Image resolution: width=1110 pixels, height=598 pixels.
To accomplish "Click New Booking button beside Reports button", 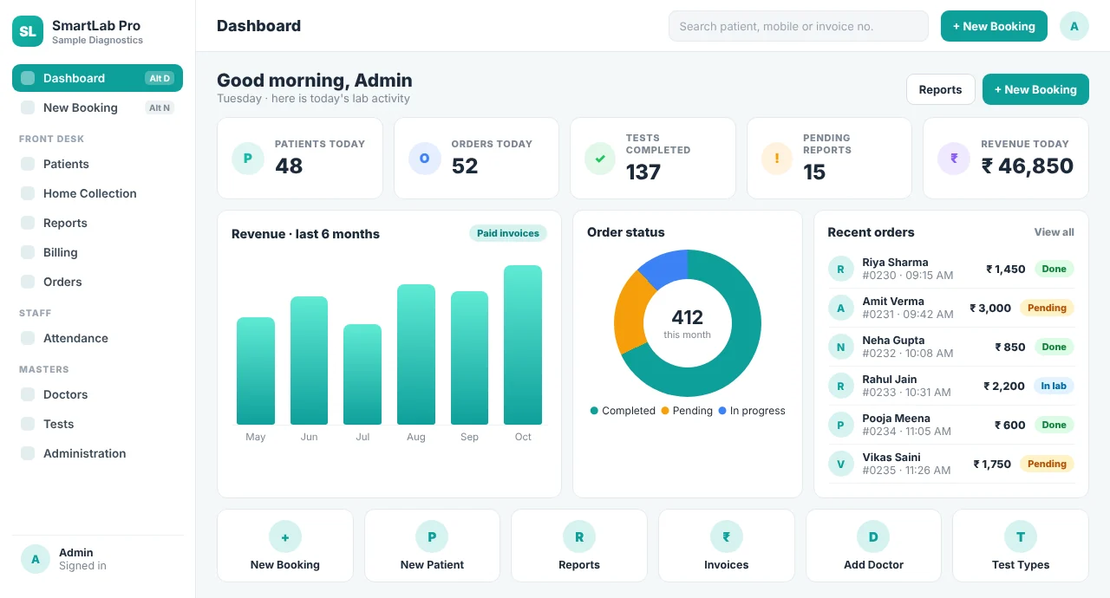I will (x=1035, y=89).
